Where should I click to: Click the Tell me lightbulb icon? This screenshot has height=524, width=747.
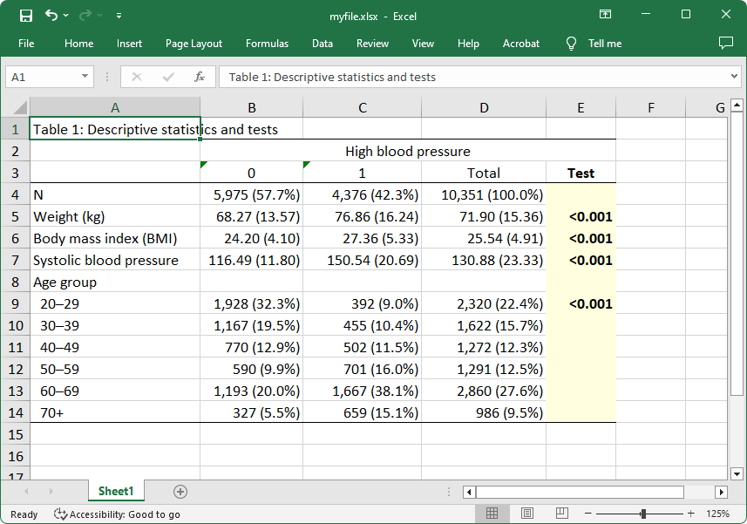coord(572,43)
